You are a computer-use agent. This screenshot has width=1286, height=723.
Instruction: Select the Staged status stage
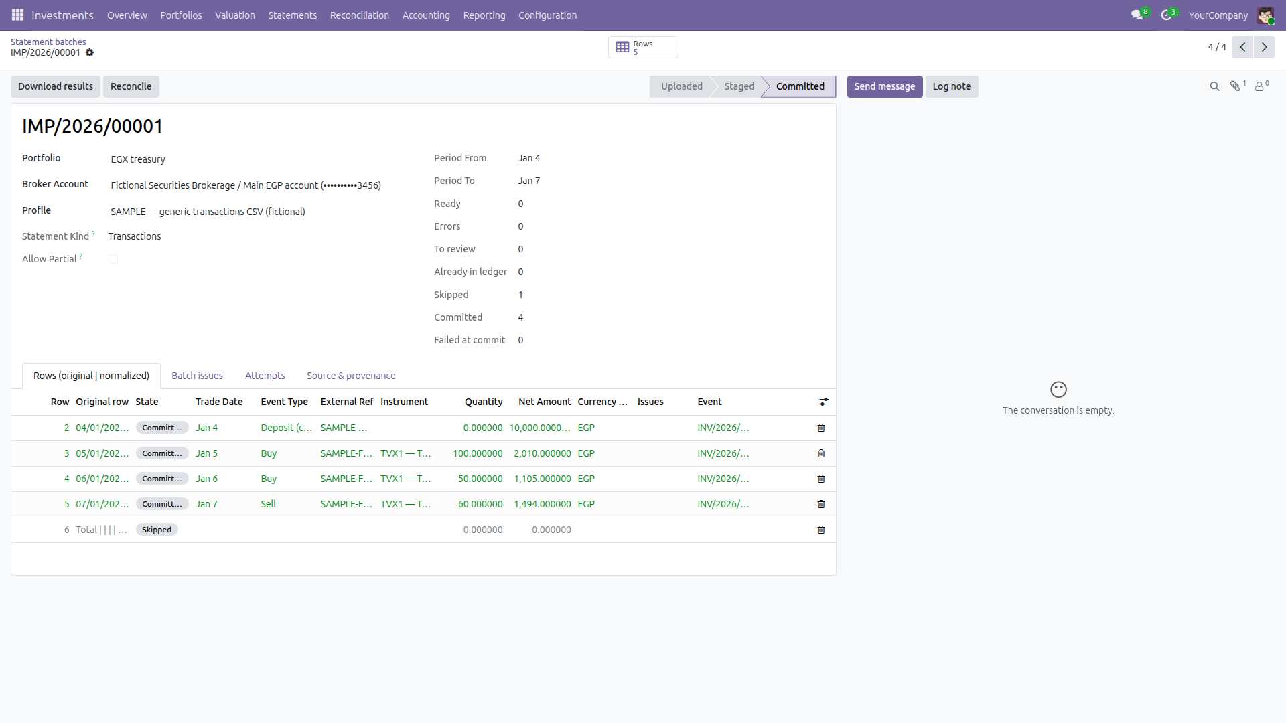pyautogui.click(x=739, y=86)
